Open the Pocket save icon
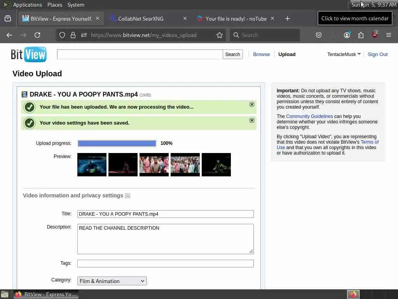Image resolution: width=398 pixels, height=299 pixels. (x=319, y=35)
